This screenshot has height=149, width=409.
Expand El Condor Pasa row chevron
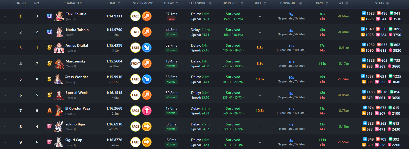5,111
